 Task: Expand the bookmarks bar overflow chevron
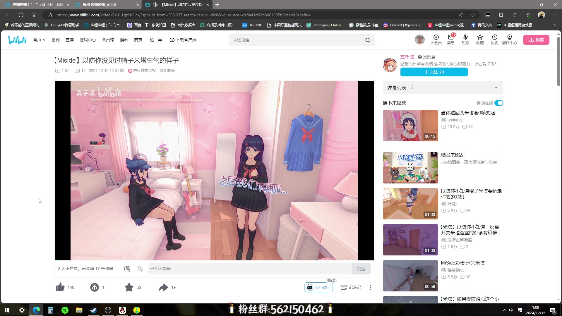tap(554, 25)
